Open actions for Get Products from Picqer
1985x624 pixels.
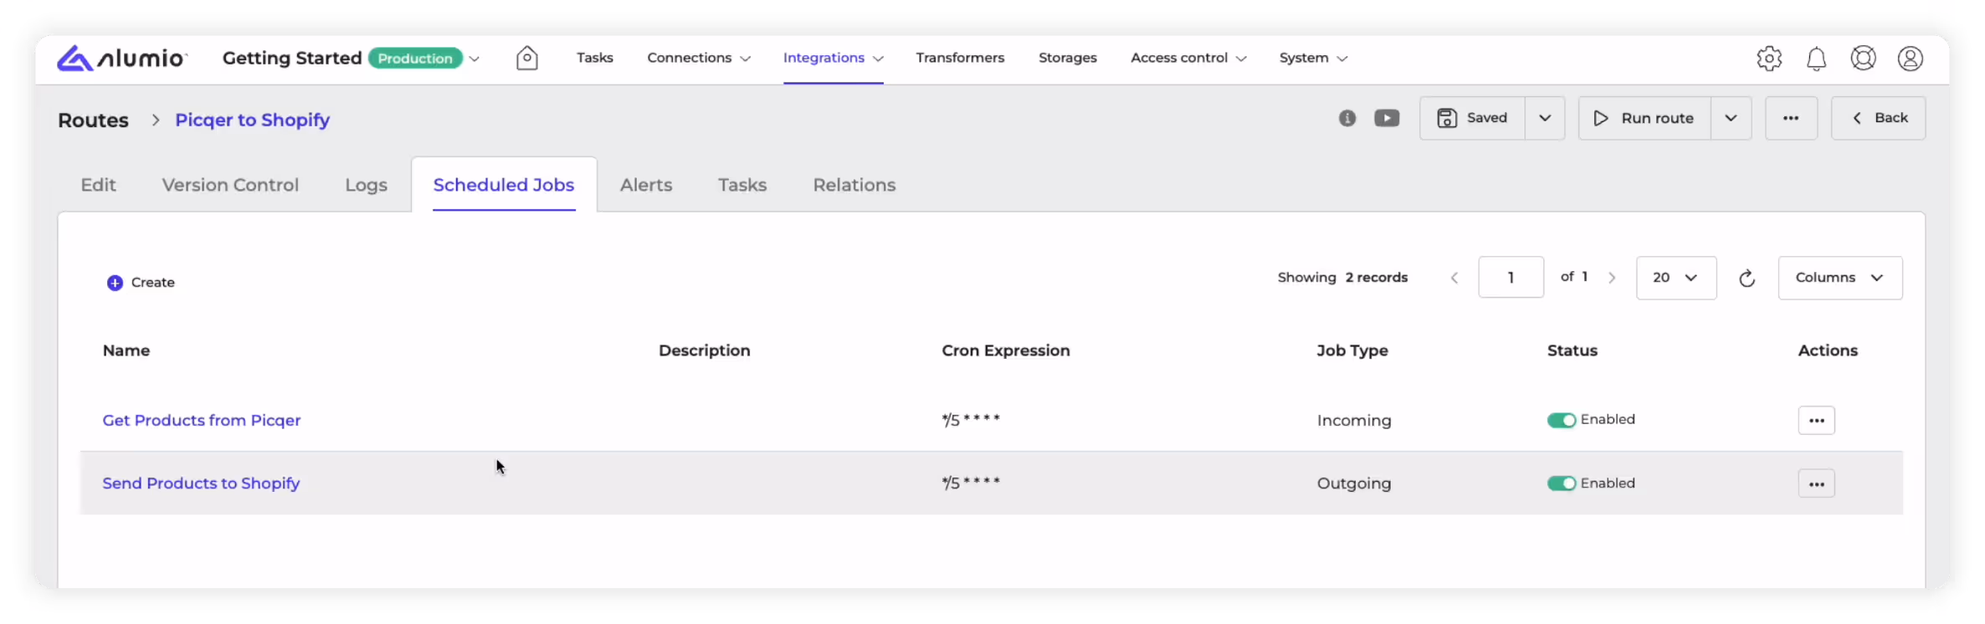click(x=1817, y=421)
